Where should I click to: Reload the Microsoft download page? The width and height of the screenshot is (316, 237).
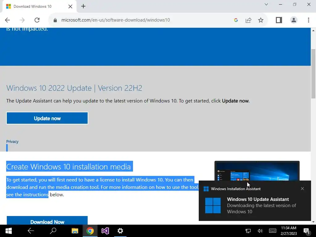coord(37,20)
